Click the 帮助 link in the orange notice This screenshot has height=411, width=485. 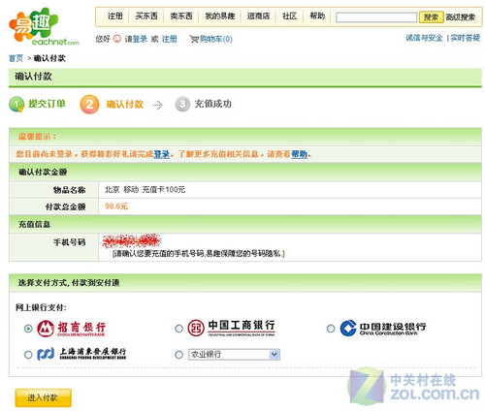[300, 154]
